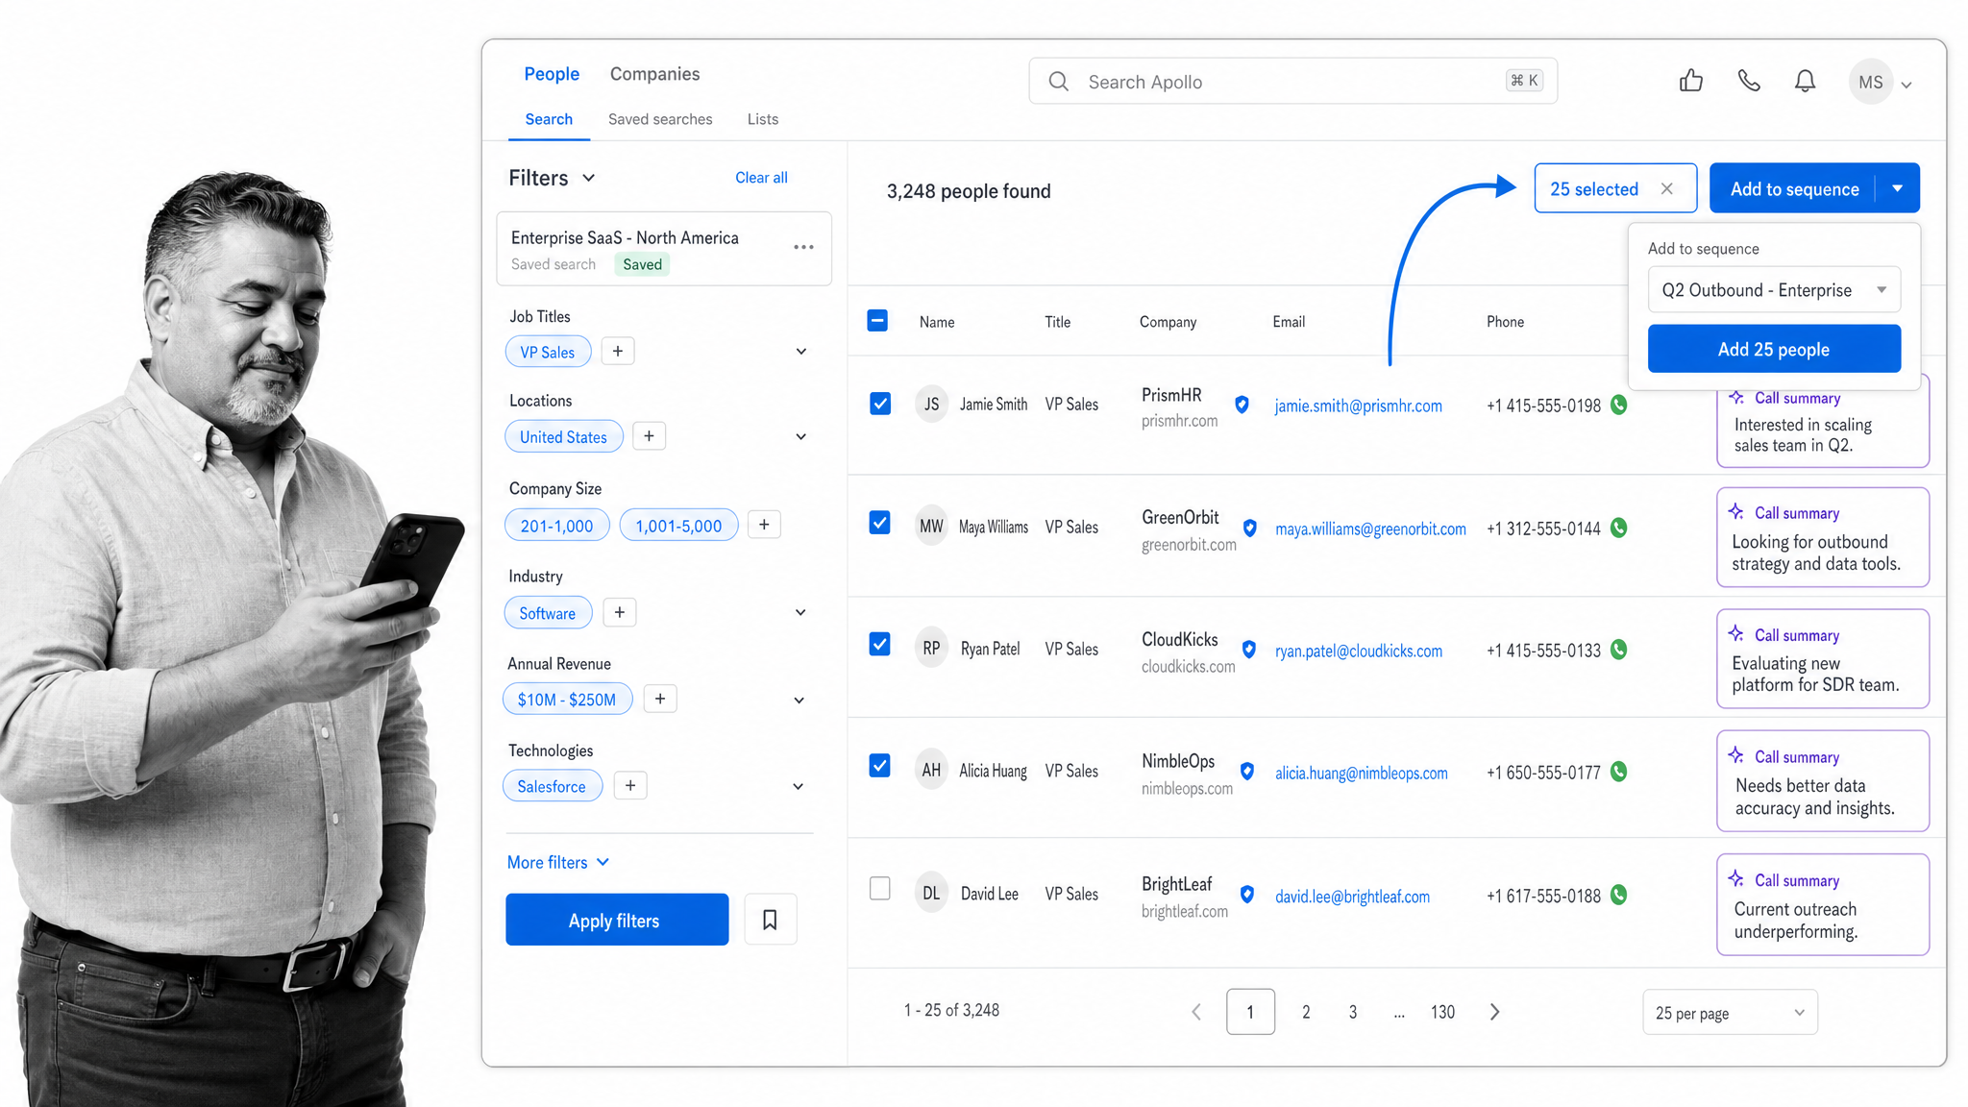The image size is (1968, 1107).
Task: Call Ryan Patel via green phone icon
Action: [1619, 650]
